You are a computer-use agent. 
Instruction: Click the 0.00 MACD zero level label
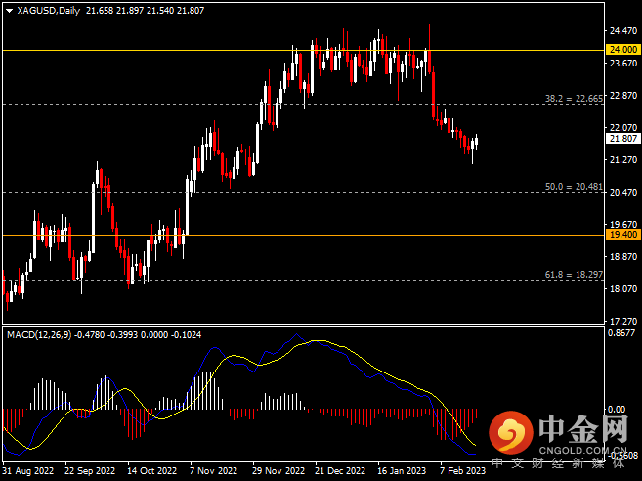coord(619,410)
